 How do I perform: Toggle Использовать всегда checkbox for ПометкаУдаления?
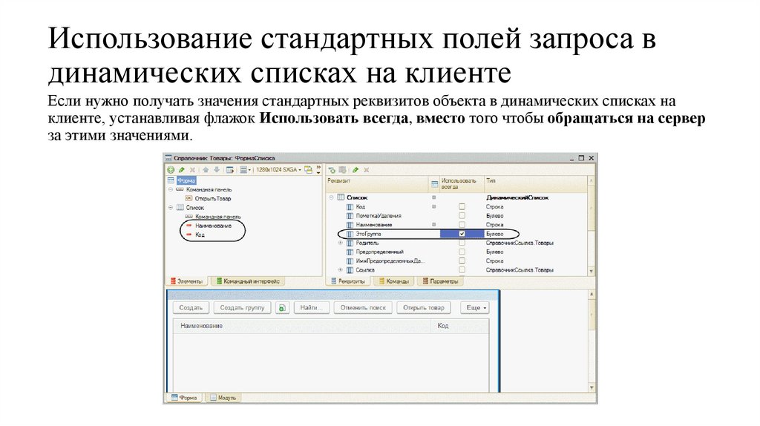[462, 216]
